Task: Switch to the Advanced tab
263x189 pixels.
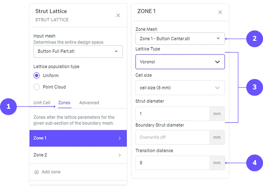Action: pos(89,103)
